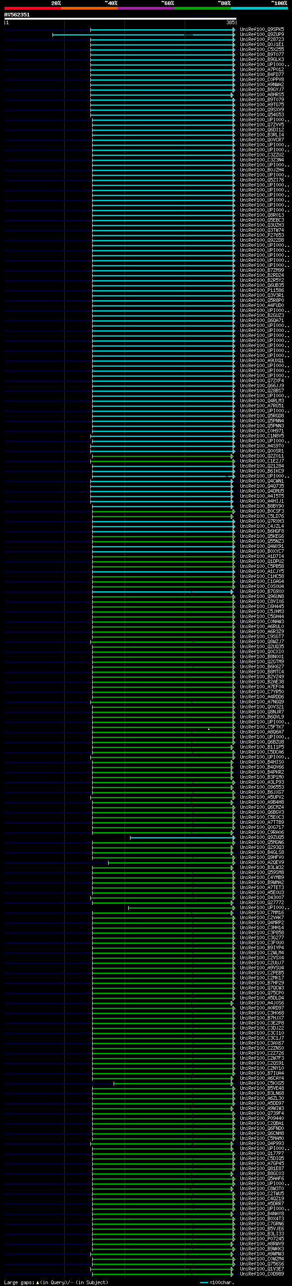The width and height of the screenshot is (292, 1286).
Task: Click hit label UniRef100_B9T079
Action: [x=262, y=99]
